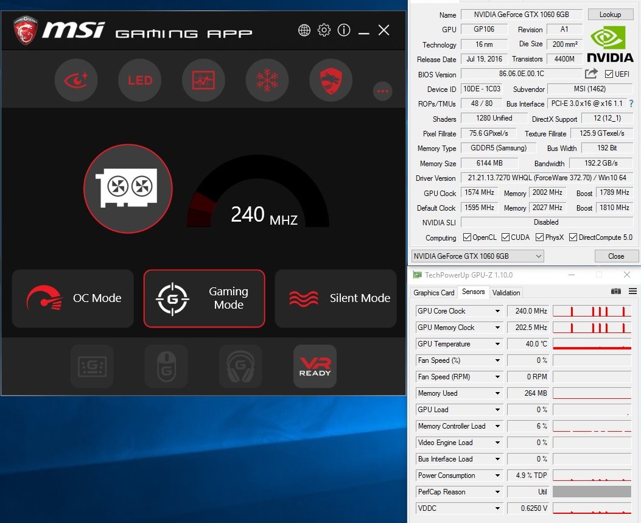
Task: Open the NVIDIA GeForce GTX 1060 selector
Action: point(478,256)
